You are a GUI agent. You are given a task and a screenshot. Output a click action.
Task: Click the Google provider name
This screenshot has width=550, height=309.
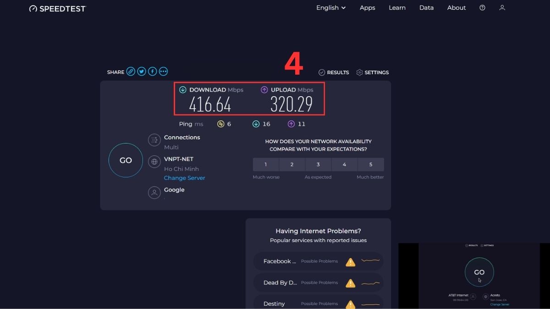[x=174, y=190]
